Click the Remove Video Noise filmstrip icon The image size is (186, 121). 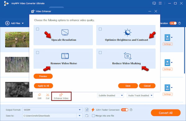(x=65, y=56)
